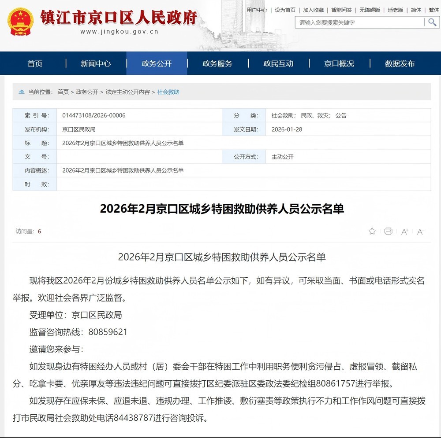Image resolution: width=441 pixels, height=438 pixels.
Task: Bookmark article with the star icon
Action: pyautogui.click(x=372, y=231)
